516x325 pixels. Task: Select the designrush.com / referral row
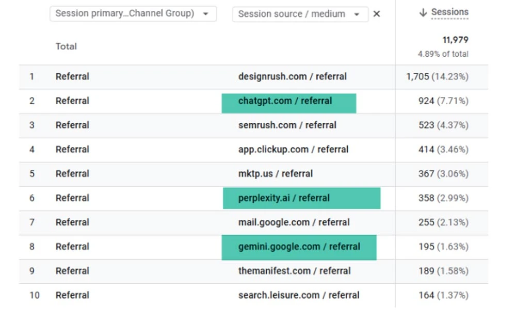pos(292,76)
